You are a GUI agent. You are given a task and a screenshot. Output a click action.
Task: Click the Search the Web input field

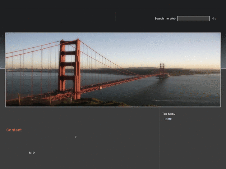(193, 19)
